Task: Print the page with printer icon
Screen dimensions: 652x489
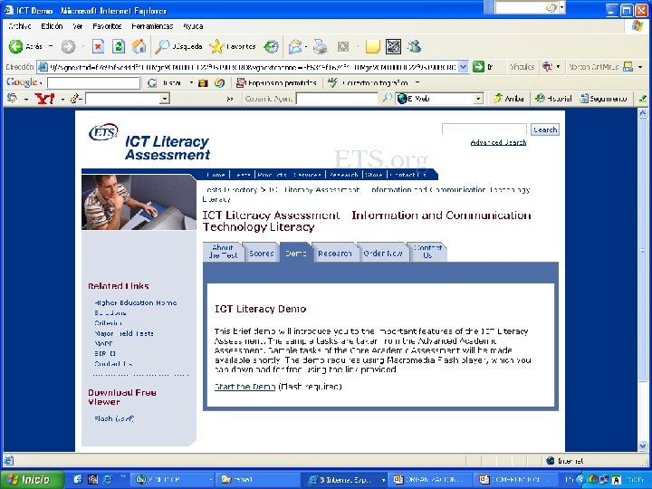Action: [321, 46]
